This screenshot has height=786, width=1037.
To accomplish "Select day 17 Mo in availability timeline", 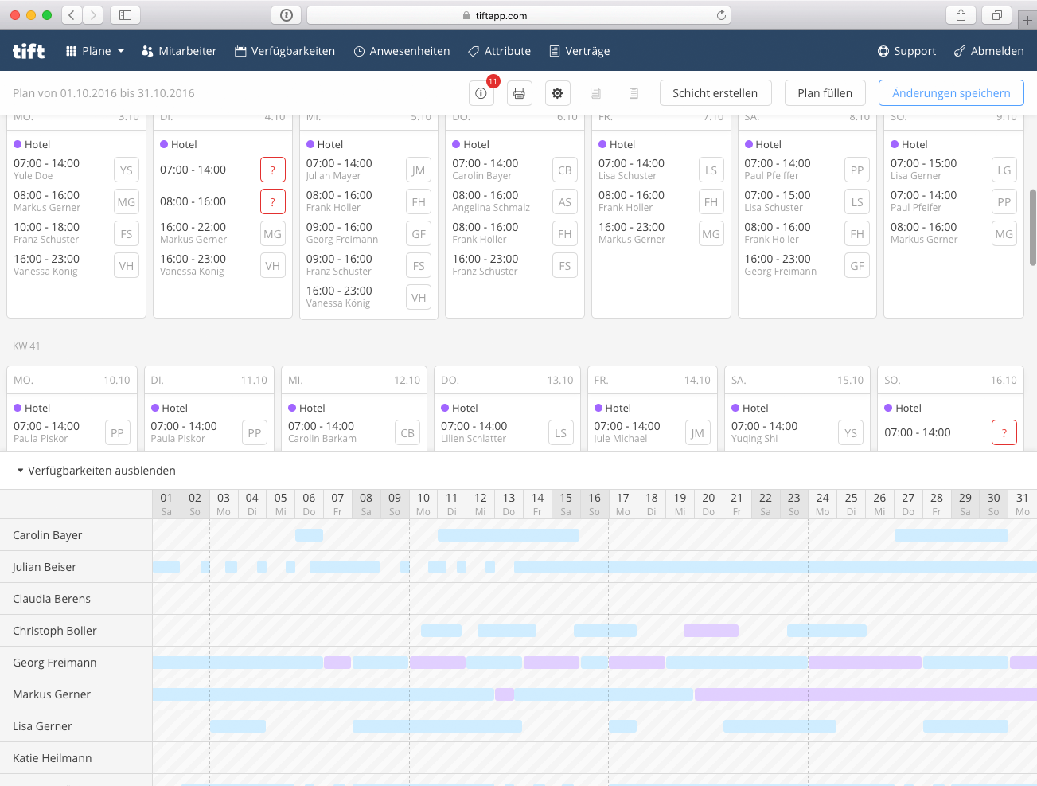I will [622, 504].
